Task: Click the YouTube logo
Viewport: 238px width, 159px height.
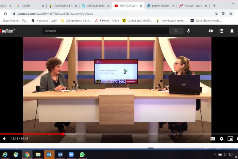Action: point(7,31)
